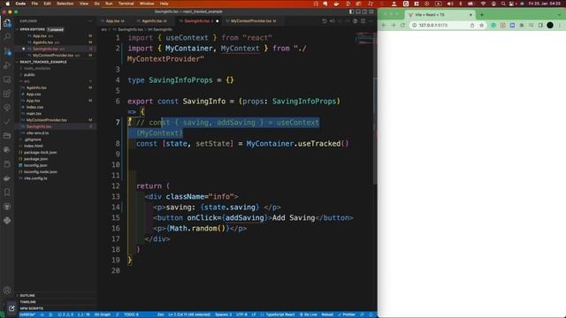Open the Explorer view in activity bar
This screenshot has width=566, height=318.
pyautogui.click(x=7, y=23)
